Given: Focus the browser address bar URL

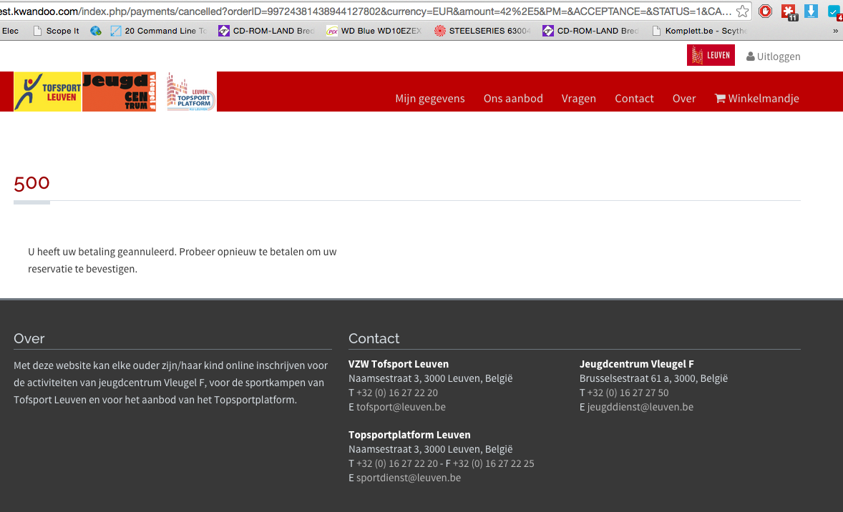Looking at the screenshot, I should (x=358, y=11).
